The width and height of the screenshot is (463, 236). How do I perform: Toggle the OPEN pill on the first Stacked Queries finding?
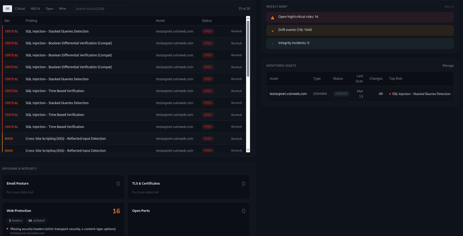(208, 31)
